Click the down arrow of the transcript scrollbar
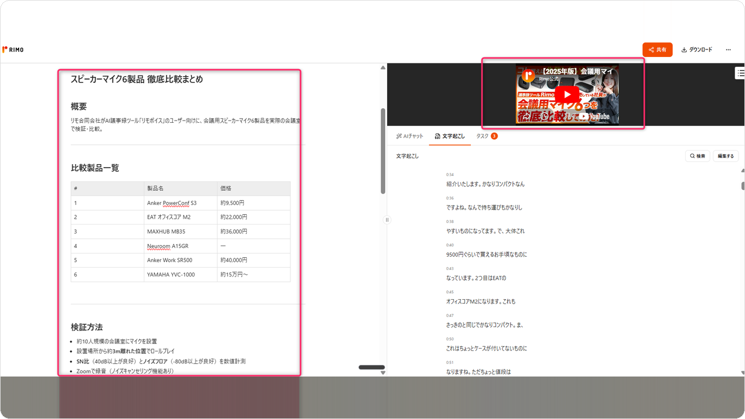 pyautogui.click(x=743, y=372)
